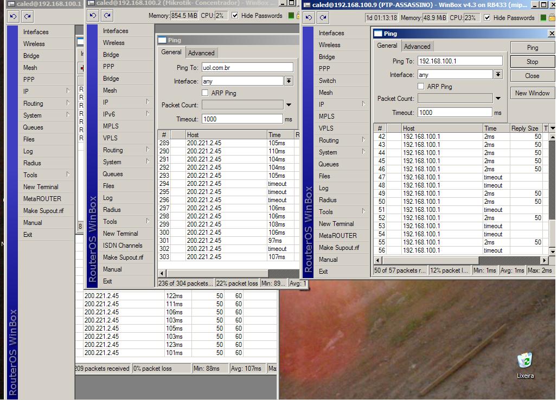Expand IPv6 submenu in Concentrador window
The width and height of the screenshot is (557, 400).
tap(148, 114)
